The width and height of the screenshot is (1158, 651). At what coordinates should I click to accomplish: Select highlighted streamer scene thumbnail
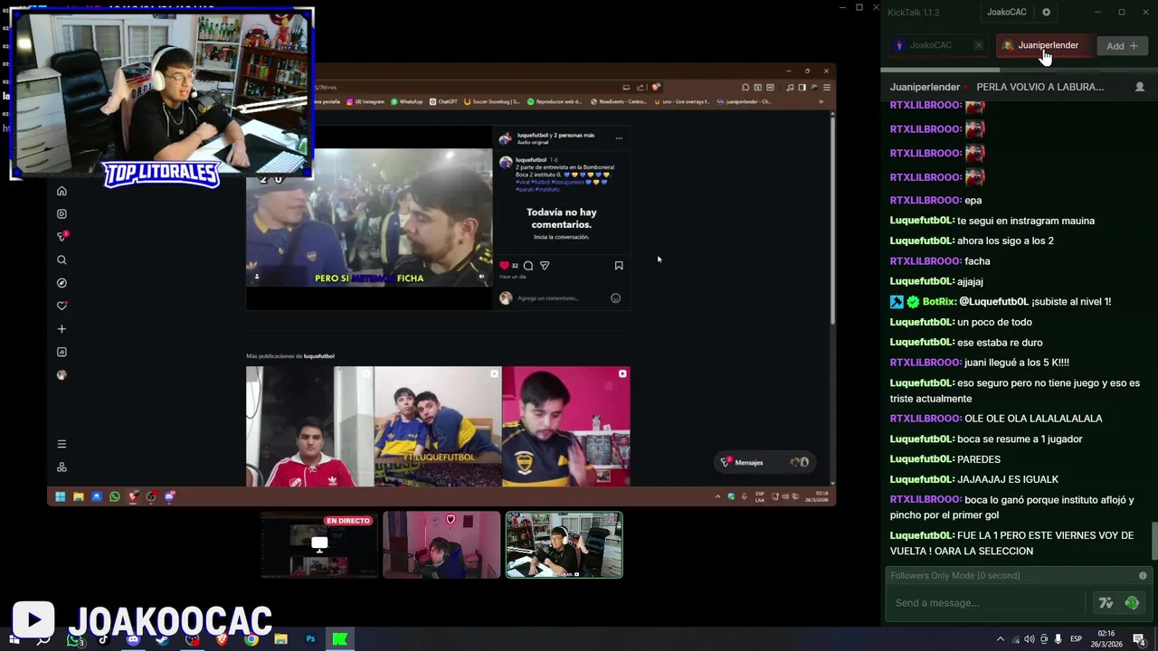pos(564,545)
